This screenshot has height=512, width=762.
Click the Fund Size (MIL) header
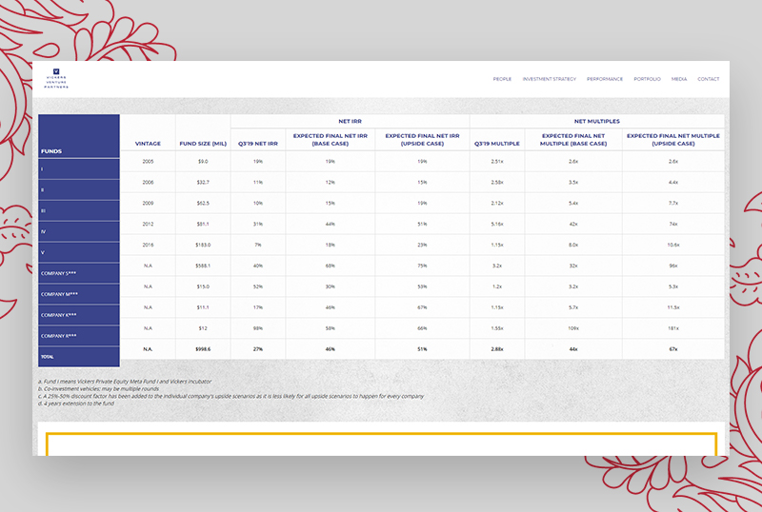202,143
